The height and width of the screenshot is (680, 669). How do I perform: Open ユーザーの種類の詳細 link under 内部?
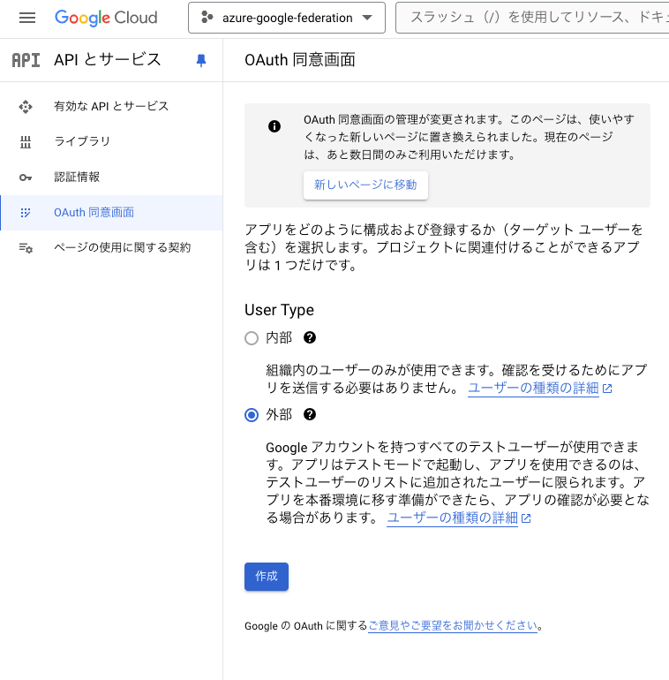(x=533, y=389)
